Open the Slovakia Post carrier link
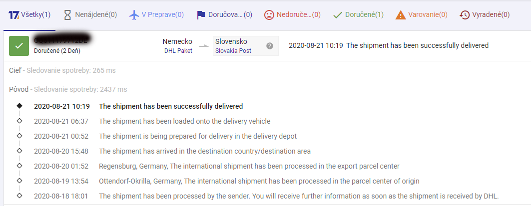Screen dimensions: 531x206 (x=233, y=50)
